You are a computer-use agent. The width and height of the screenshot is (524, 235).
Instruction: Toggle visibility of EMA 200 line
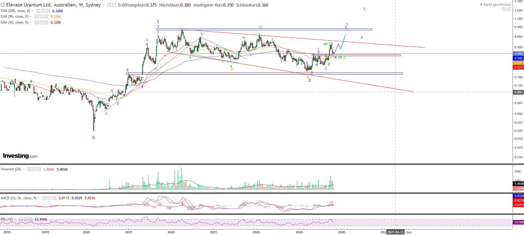pyautogui.click(x=38, y=11)
